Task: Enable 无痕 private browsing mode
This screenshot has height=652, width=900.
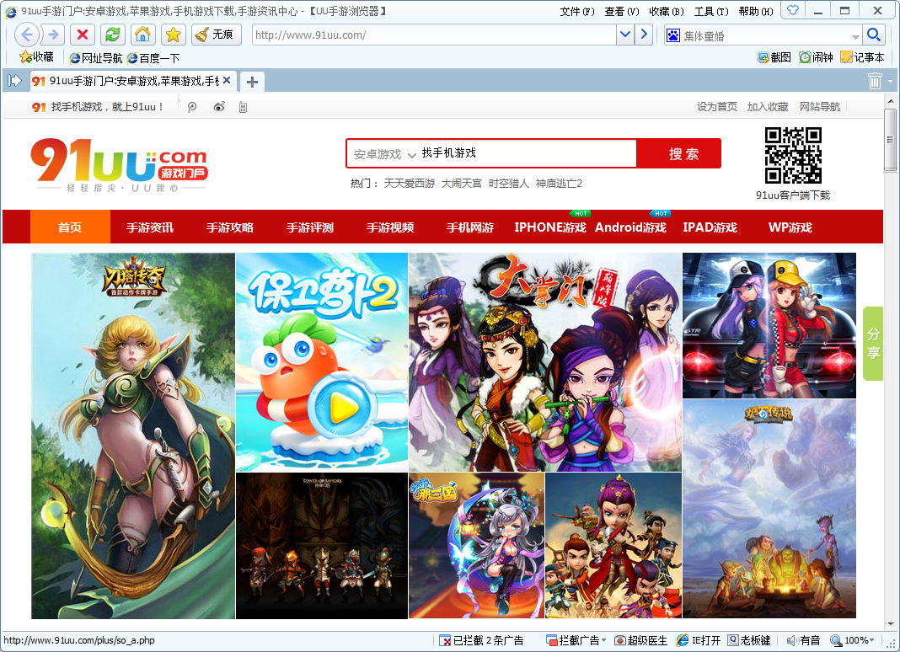Action: (x=216, y=35)
